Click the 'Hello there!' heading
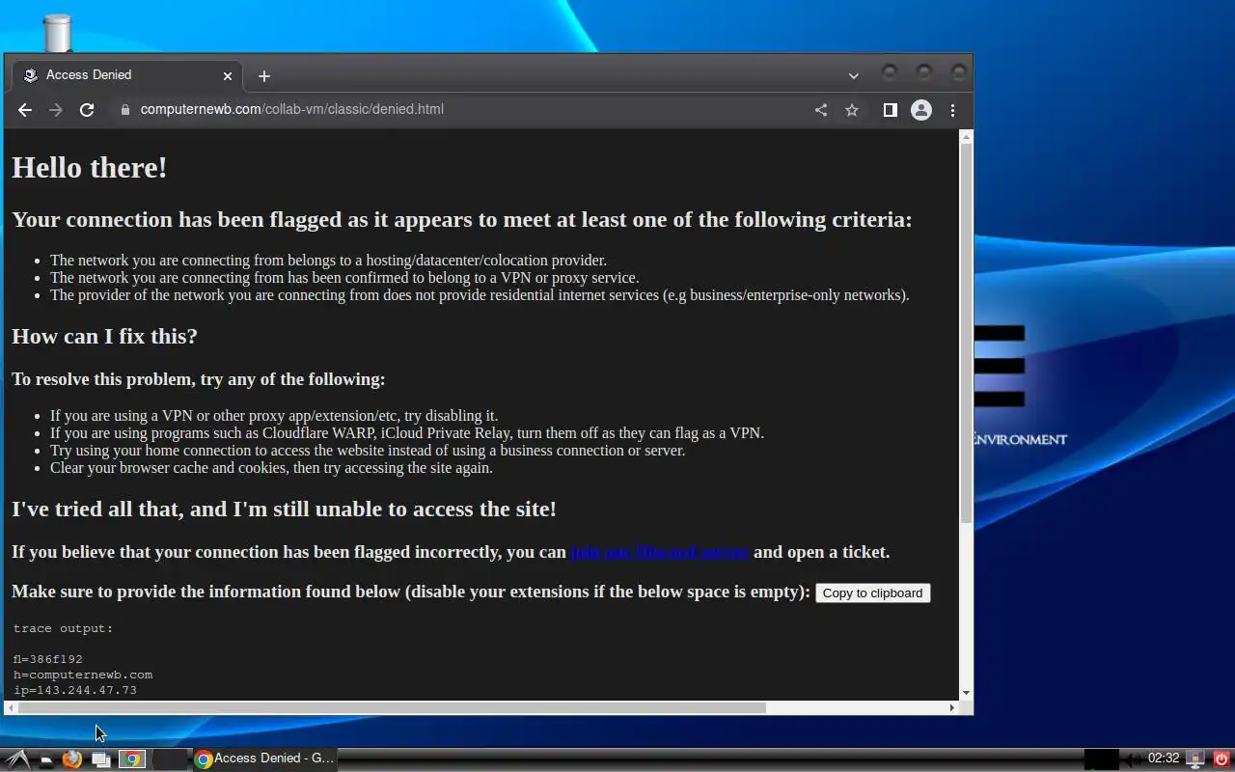 [x=90, y=168]
